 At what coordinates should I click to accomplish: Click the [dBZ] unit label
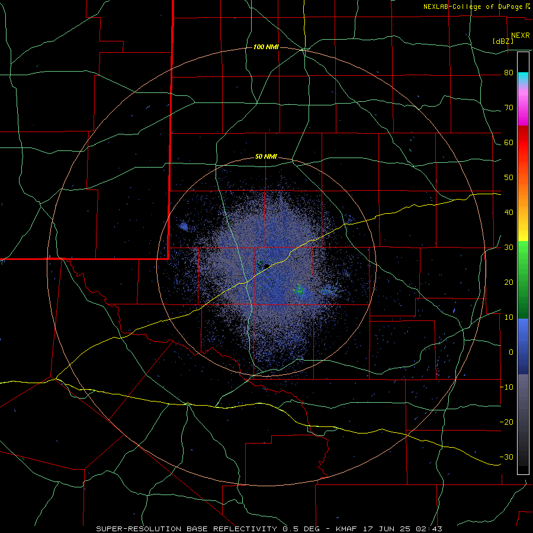503,41
